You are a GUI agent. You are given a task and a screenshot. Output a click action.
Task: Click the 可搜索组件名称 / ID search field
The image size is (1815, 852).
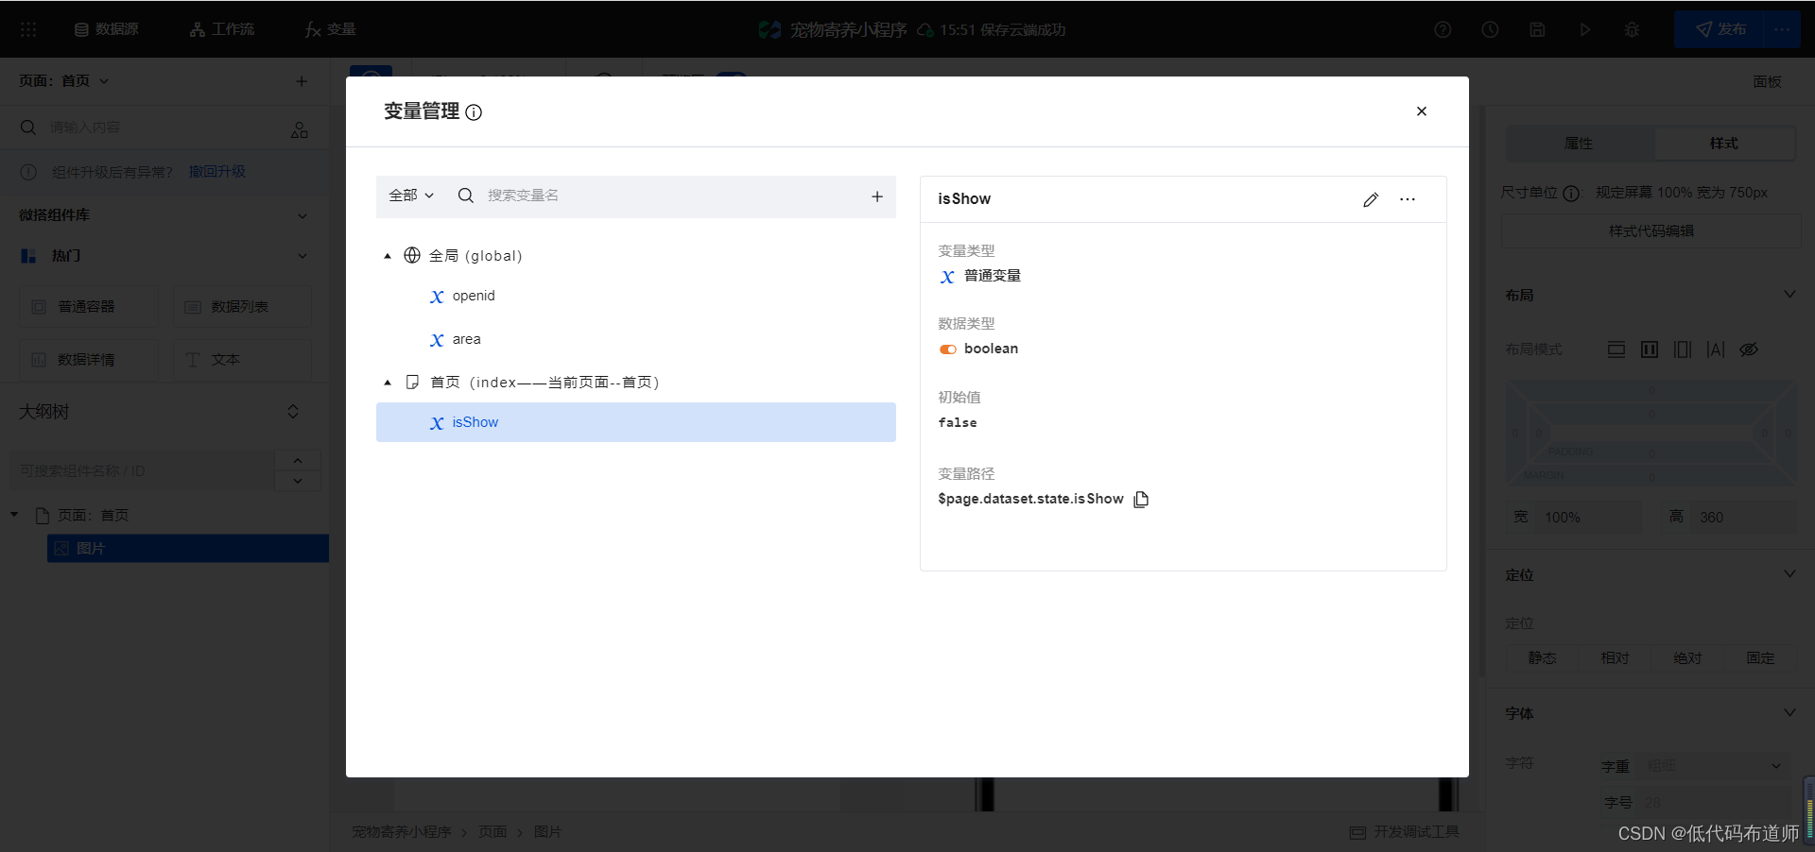point(142,470)
